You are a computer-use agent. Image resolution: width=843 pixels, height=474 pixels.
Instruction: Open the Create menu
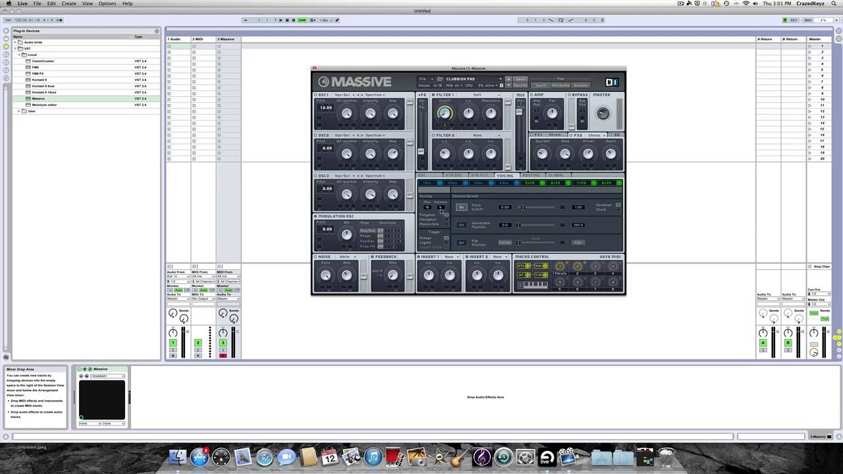69,3
